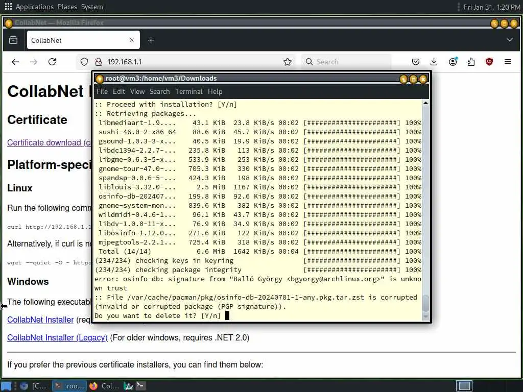The height and width of the screenshot is (392, 523).
Task: Click the clock showing Fri Jan 31
Action: point(492,7)
